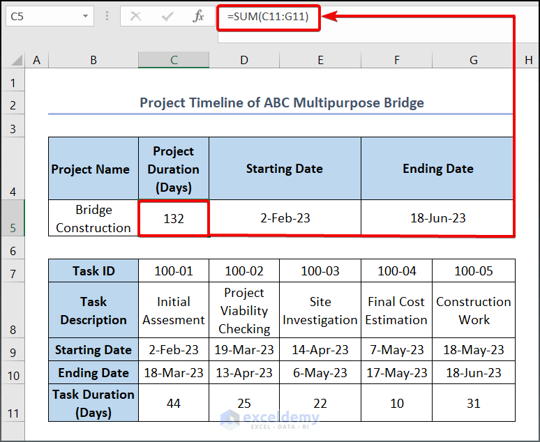Click the 'Task Description' label cell

93,310
